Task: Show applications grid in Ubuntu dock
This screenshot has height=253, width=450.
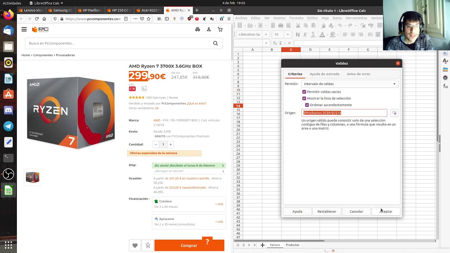Action: tap(8, 245)
